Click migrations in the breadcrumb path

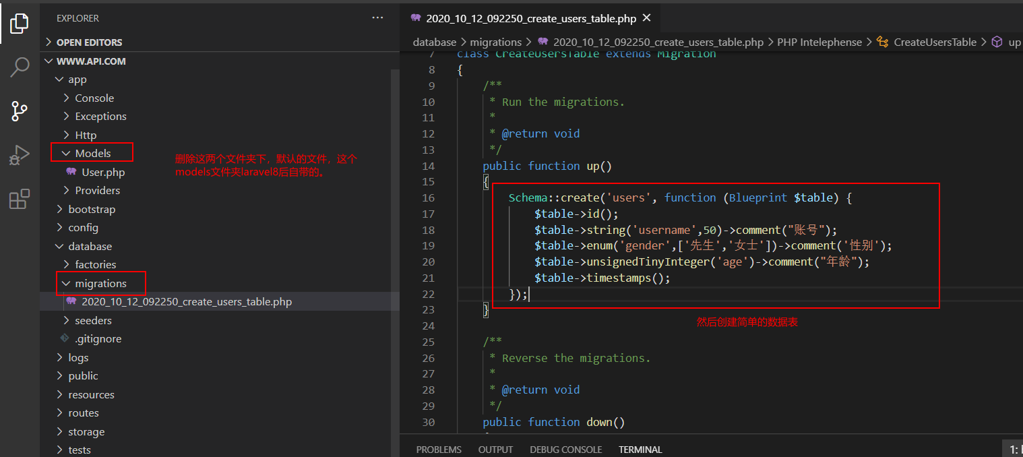tap(496, 42)
